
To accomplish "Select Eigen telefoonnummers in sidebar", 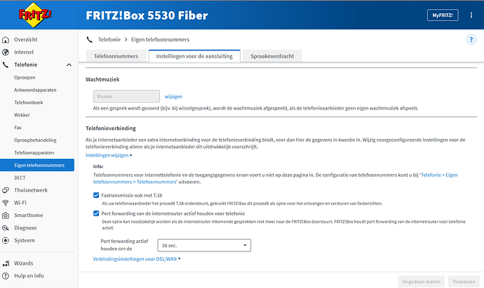I will coord(37,165).
